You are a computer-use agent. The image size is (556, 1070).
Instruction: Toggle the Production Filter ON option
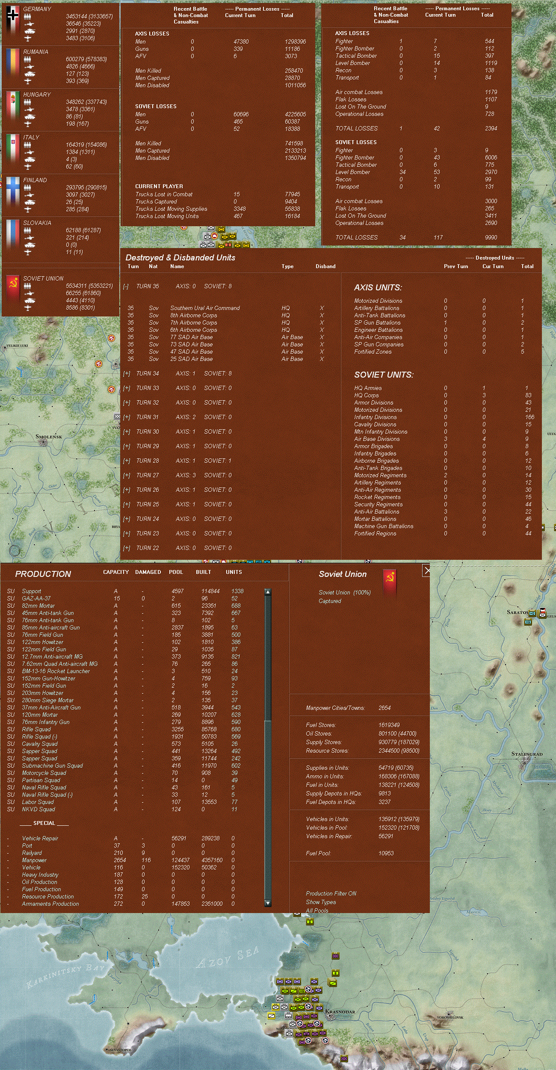tap(331, 893)
